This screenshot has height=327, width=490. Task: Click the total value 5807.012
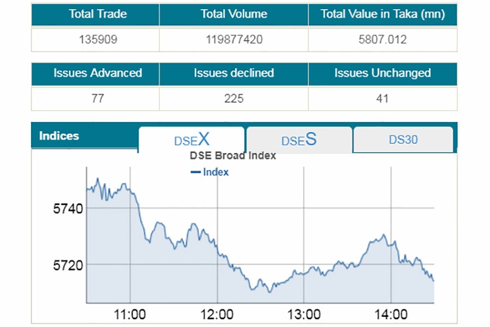(383, 38)
